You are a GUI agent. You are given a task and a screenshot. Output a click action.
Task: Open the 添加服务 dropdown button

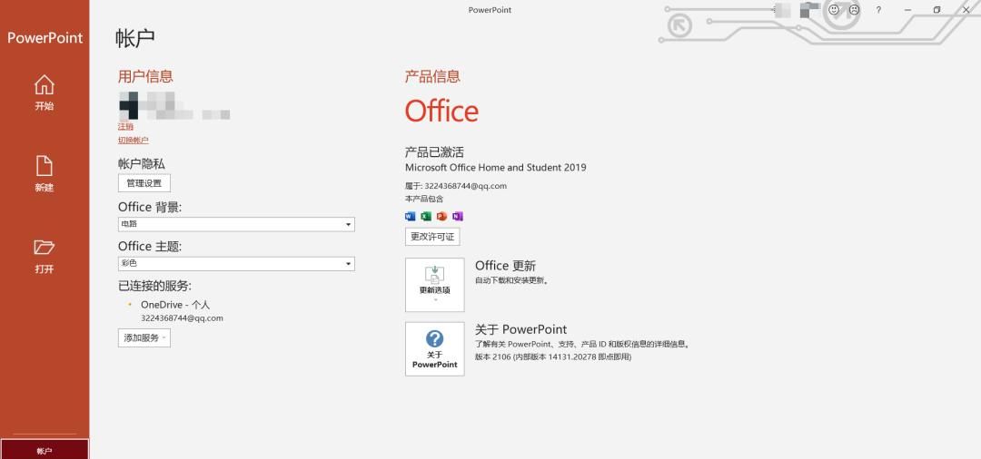[x=144, y=337]
